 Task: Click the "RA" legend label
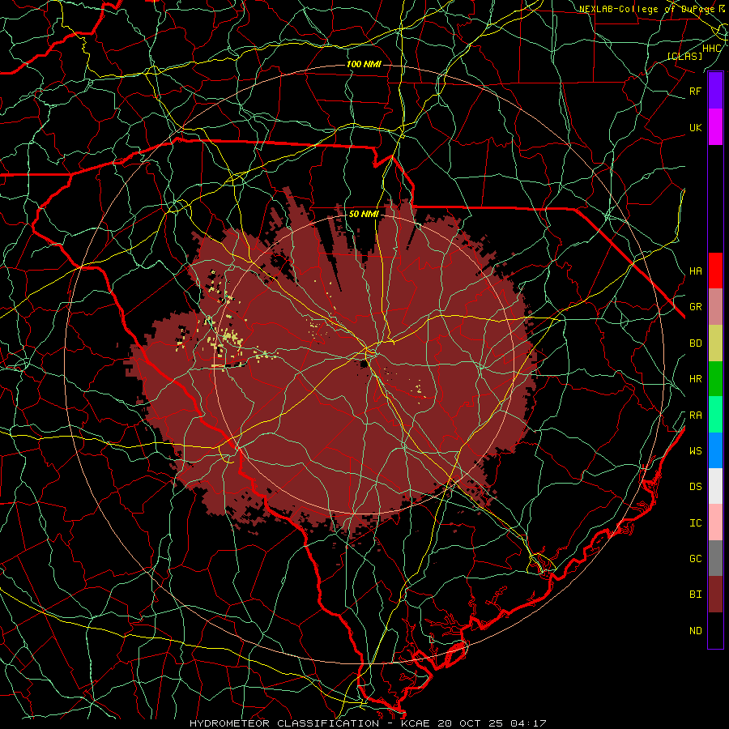[x=695, y=416]
